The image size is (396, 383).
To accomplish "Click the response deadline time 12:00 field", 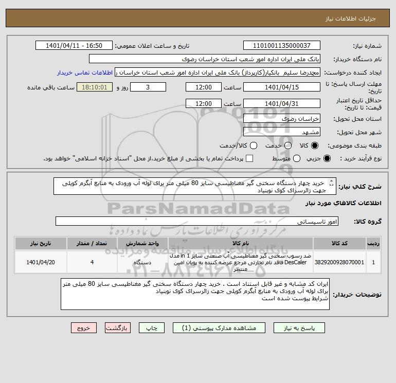I will tap(204, 87).
